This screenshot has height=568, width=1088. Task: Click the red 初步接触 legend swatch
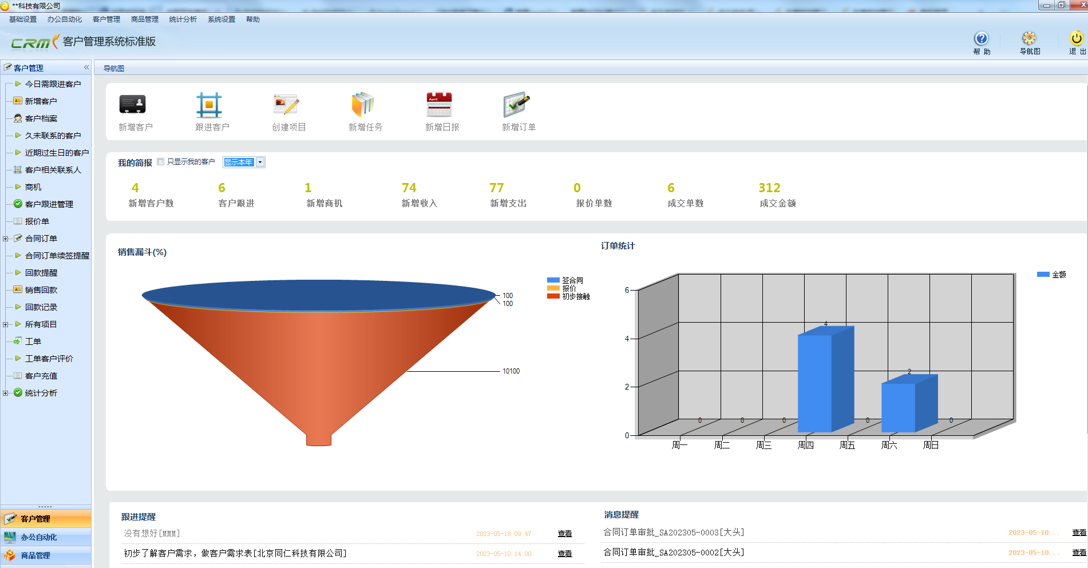[553, 296]
